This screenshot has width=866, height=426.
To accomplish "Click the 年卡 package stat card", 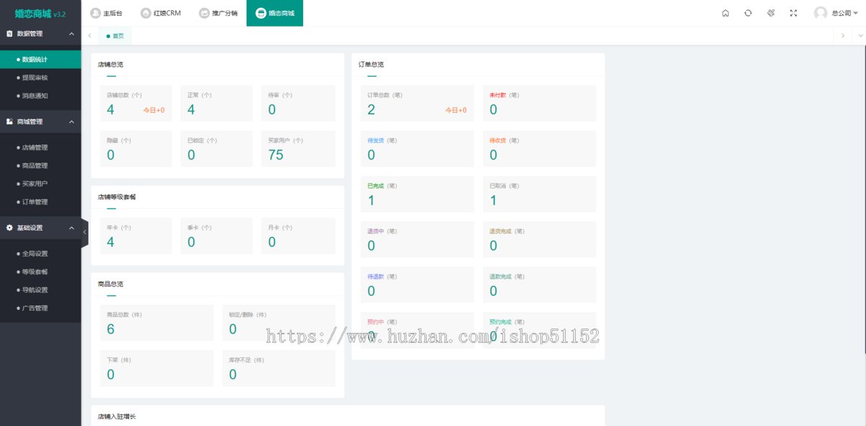I will 136,236.
